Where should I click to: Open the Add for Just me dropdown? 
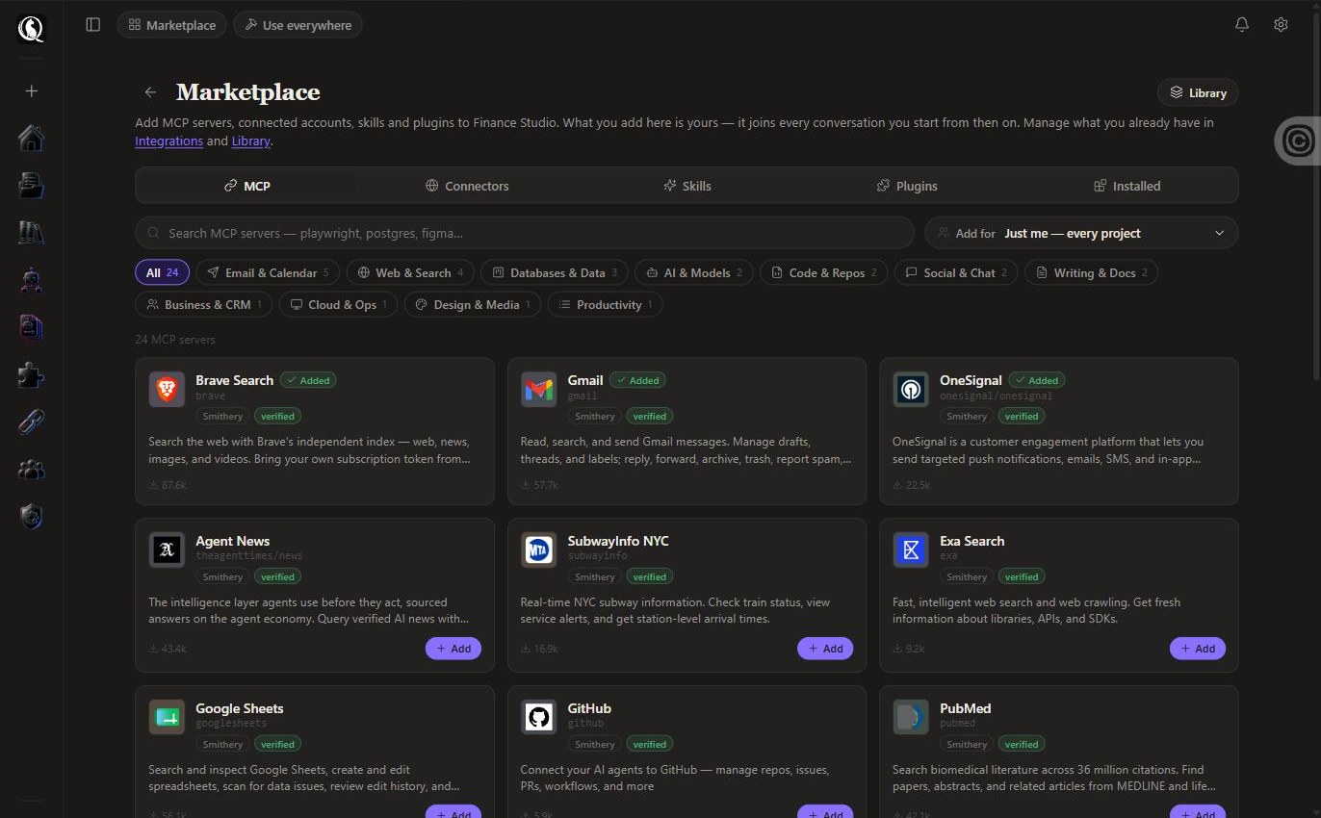1081,233
